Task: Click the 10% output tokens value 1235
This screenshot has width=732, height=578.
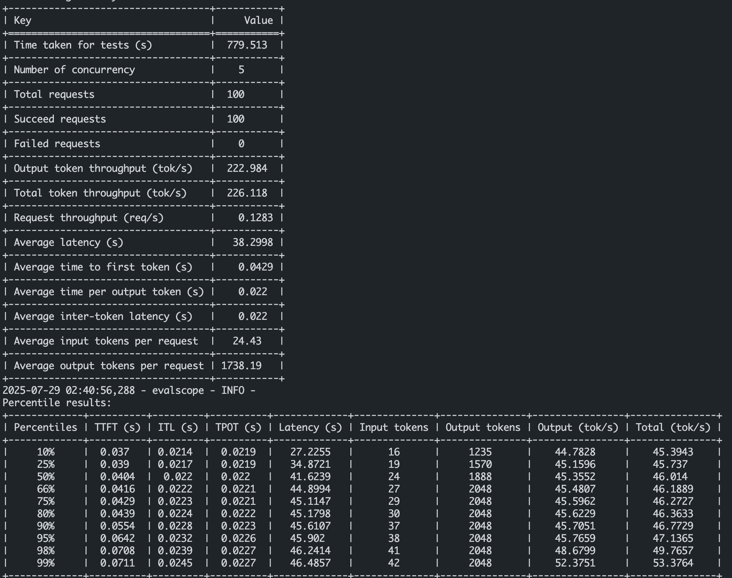Action: (x=480, y=452)
